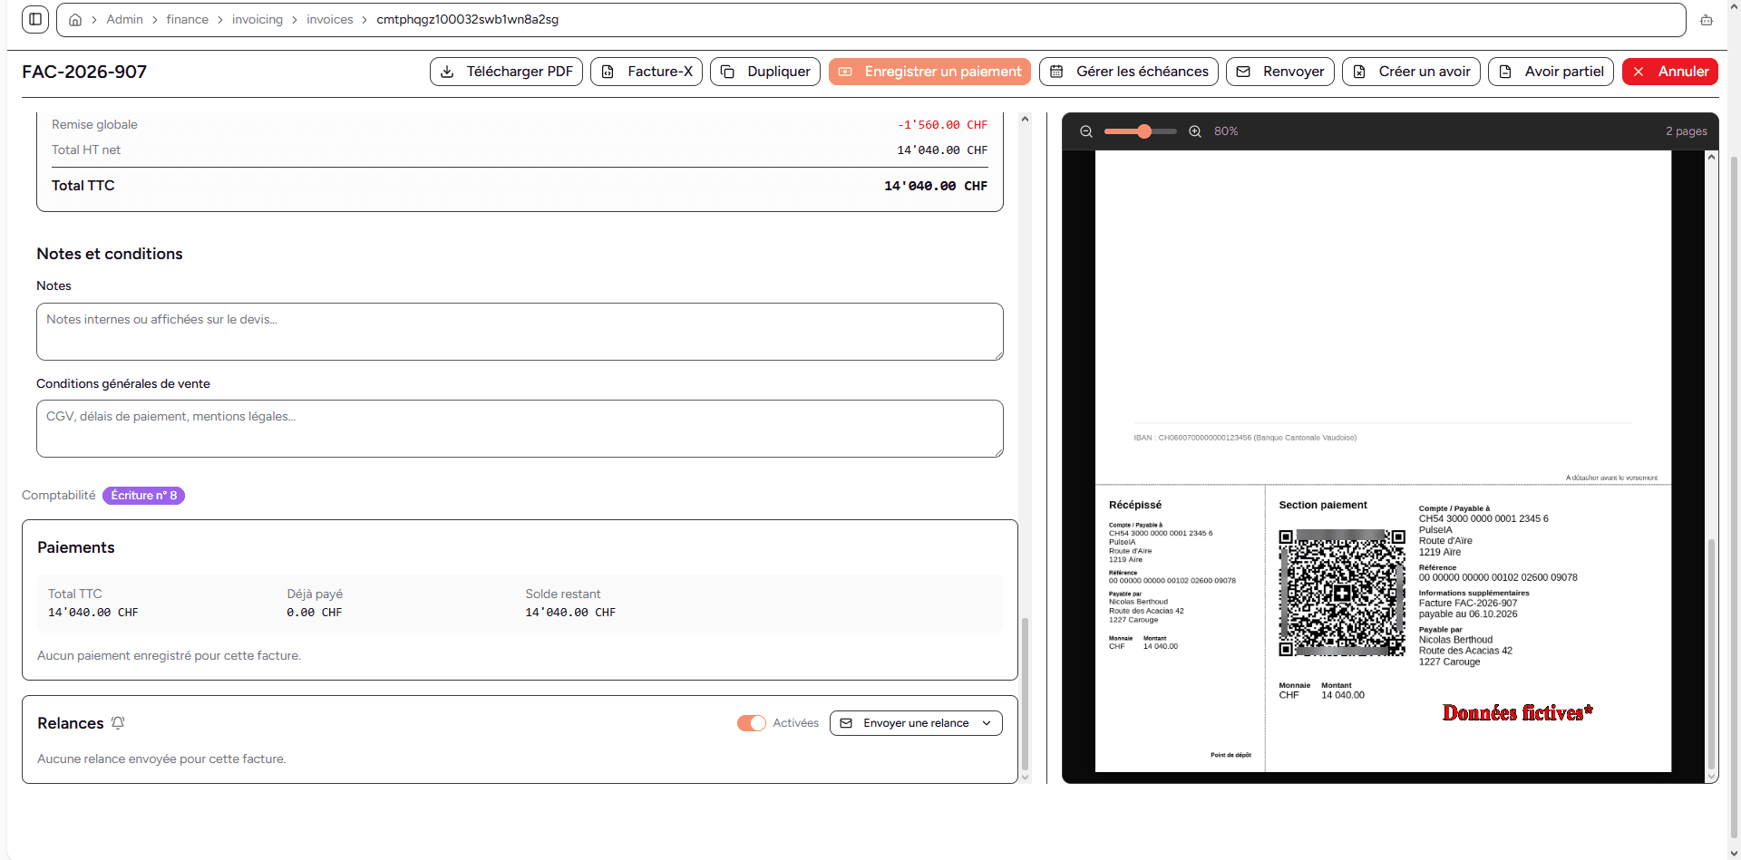Disable the Relances Activées switch
The height and width of the screenshot is (860, 1741).
(x=751, y=723)
